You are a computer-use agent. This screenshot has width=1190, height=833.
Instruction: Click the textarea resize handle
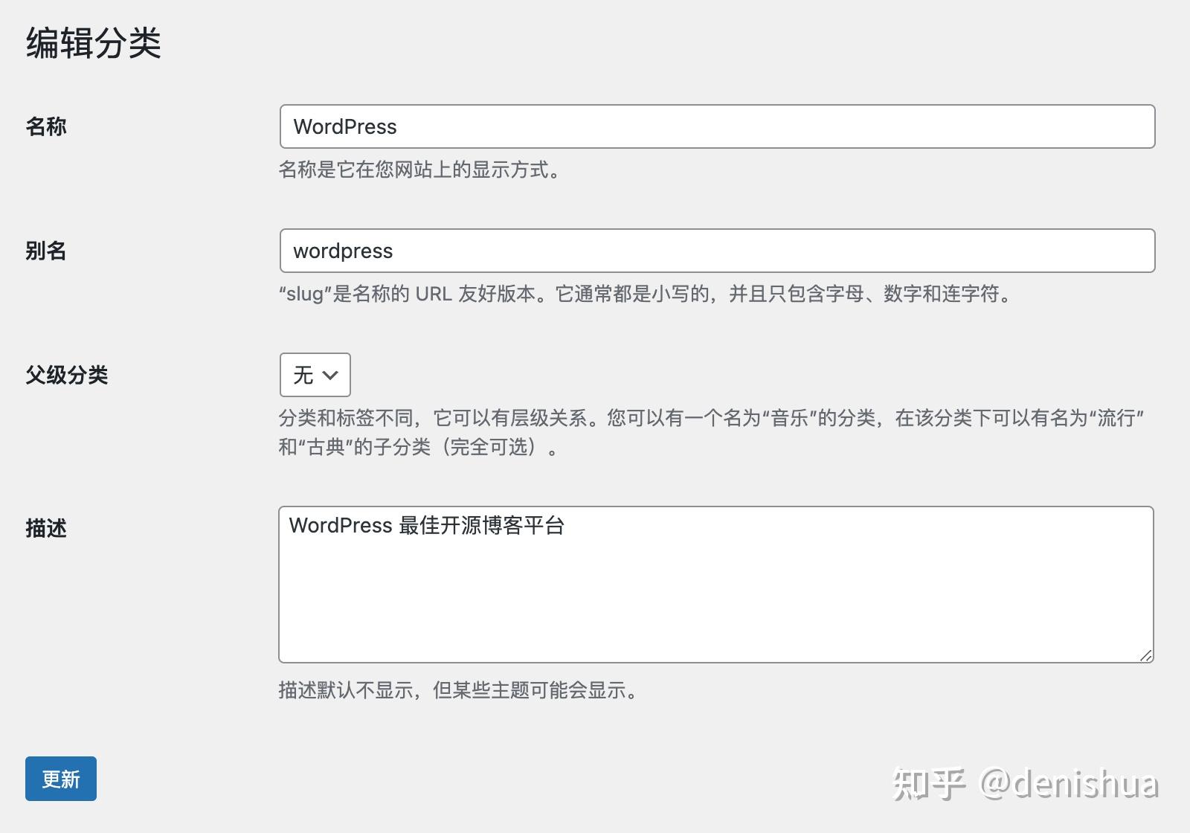[1147, 656]
